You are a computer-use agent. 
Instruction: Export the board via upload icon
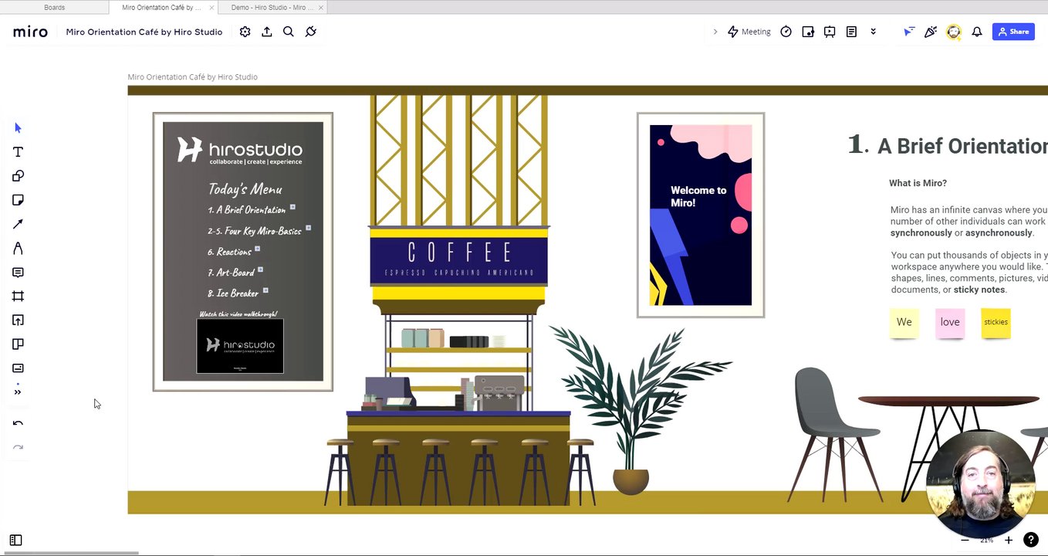267,32
